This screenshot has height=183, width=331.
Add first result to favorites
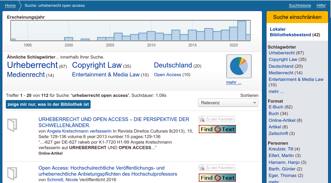[x=217, y=119]
